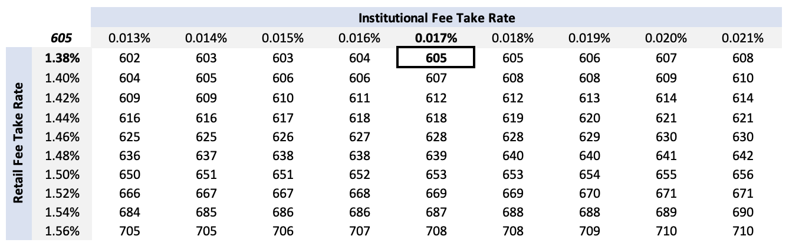Click the 0.021% column header
789x246 pixels.
click(742, 39)
